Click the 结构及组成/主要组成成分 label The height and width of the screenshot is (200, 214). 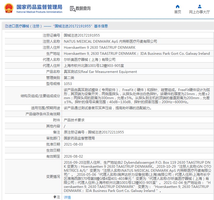tap(40, 96)
